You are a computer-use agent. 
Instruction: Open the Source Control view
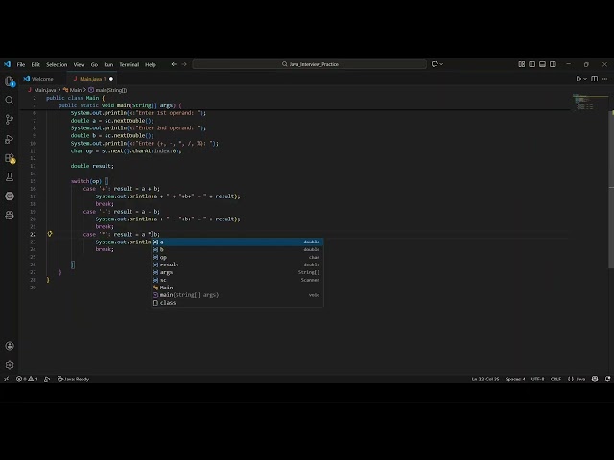click(10, 120)
